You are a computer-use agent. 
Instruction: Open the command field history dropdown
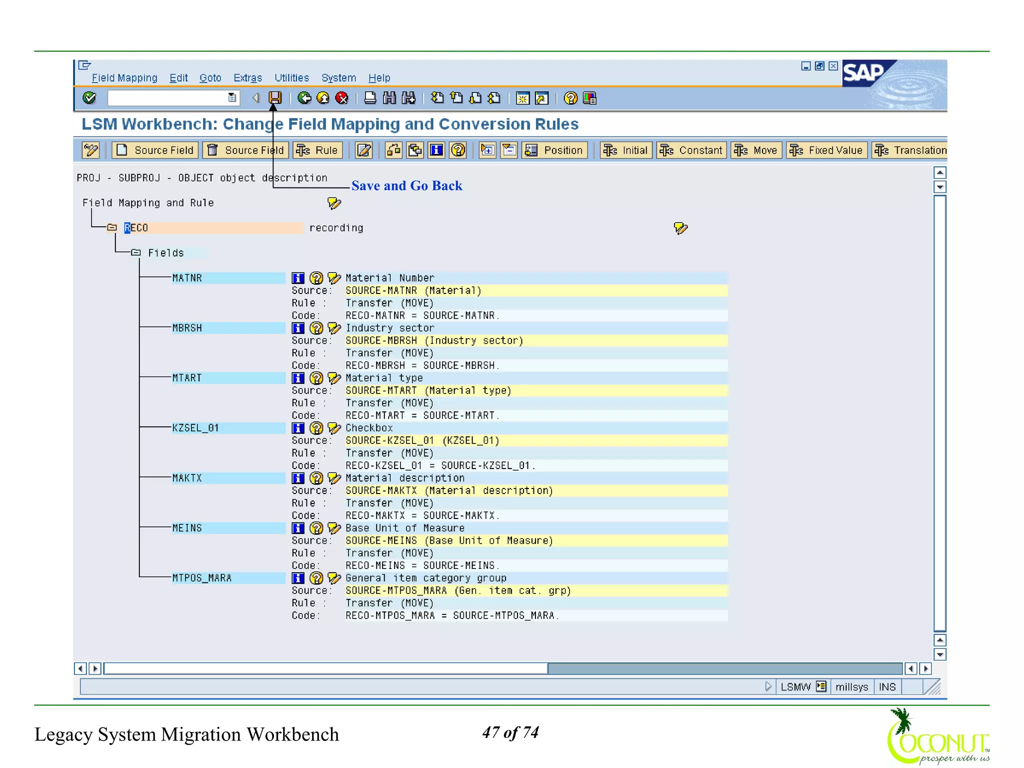pos(232,98)
